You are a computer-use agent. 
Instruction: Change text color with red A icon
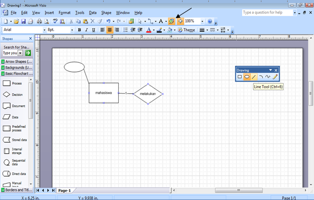pyautogui.click(x=149, y=30)
